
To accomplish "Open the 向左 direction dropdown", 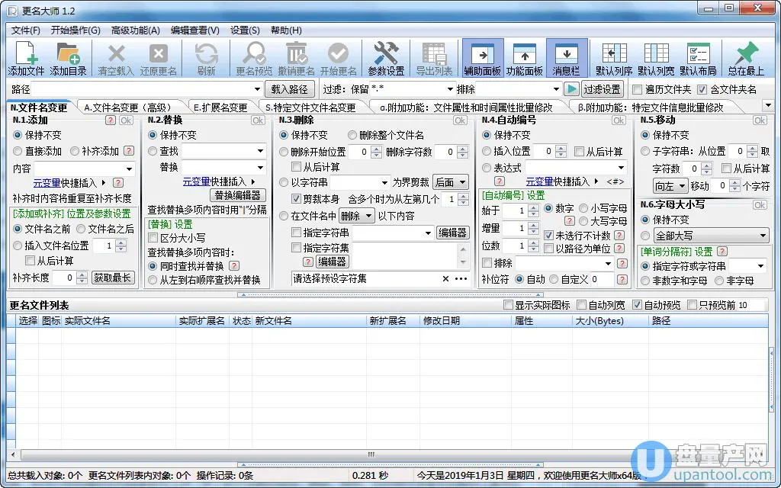I will tap(670, 186).
